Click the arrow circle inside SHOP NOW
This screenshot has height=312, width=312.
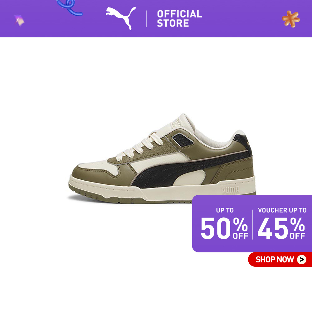click(302, 260)
